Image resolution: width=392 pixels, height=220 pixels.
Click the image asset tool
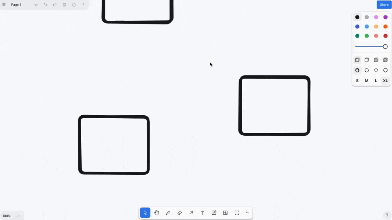225,213
